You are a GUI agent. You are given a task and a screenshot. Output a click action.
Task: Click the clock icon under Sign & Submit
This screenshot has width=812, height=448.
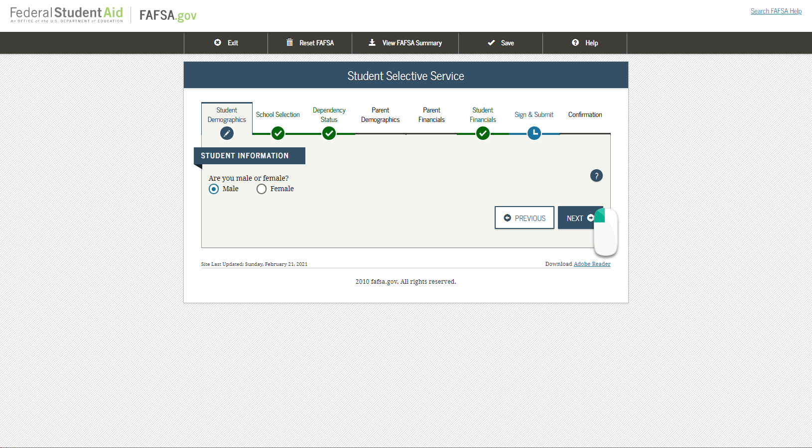click(534, 133)
